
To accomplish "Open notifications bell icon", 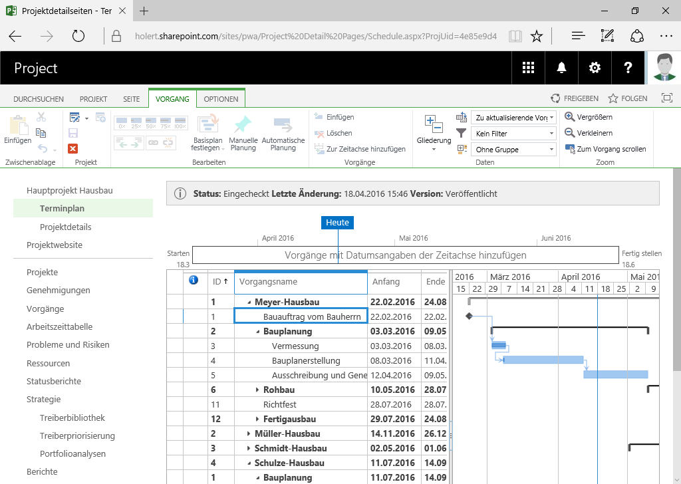I will [561, 68].
